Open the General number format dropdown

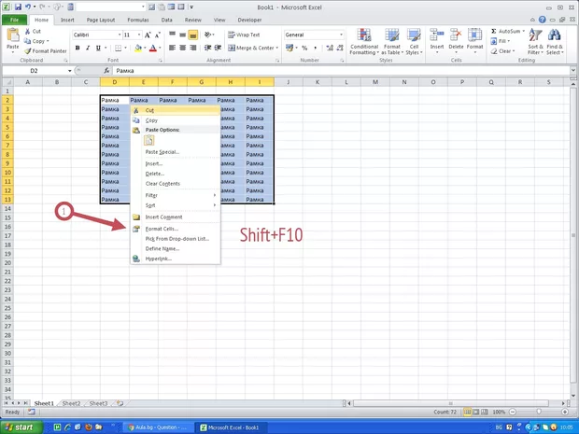343,35
